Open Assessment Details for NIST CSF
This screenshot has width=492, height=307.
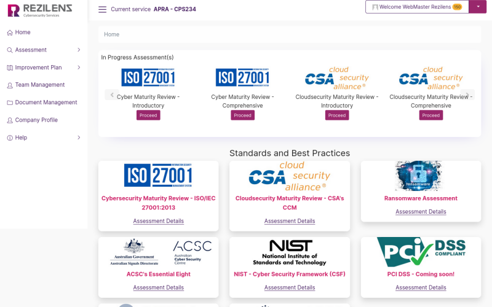[x=289, y=287]
